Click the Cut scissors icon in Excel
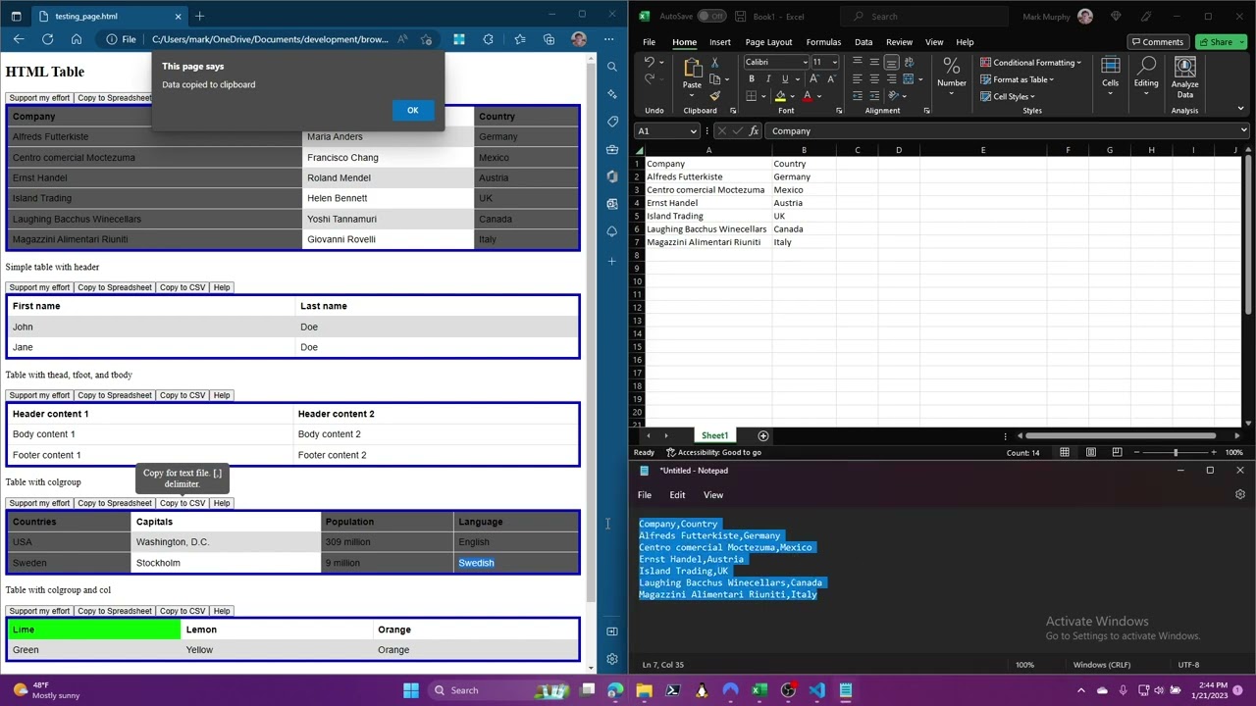Viewport: 1256px width, 706px height. point(714,63)
